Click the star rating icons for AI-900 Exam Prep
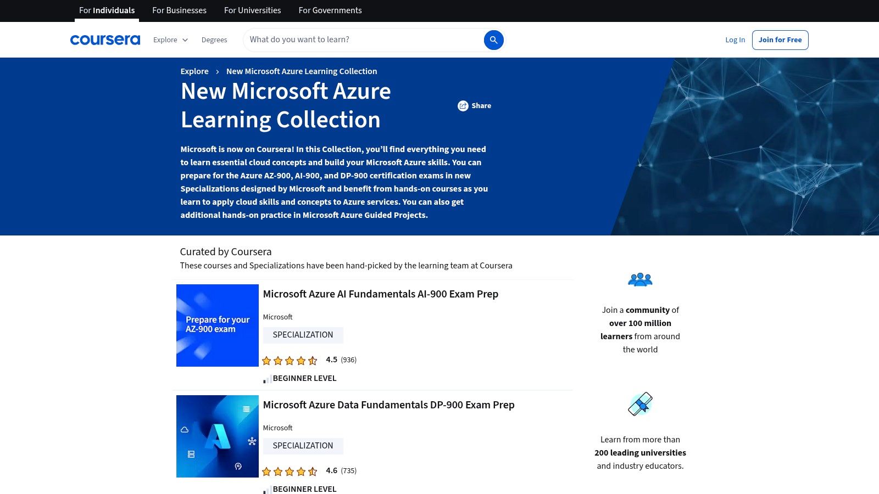The image size is (879, 494). click(x=290, y=360)
